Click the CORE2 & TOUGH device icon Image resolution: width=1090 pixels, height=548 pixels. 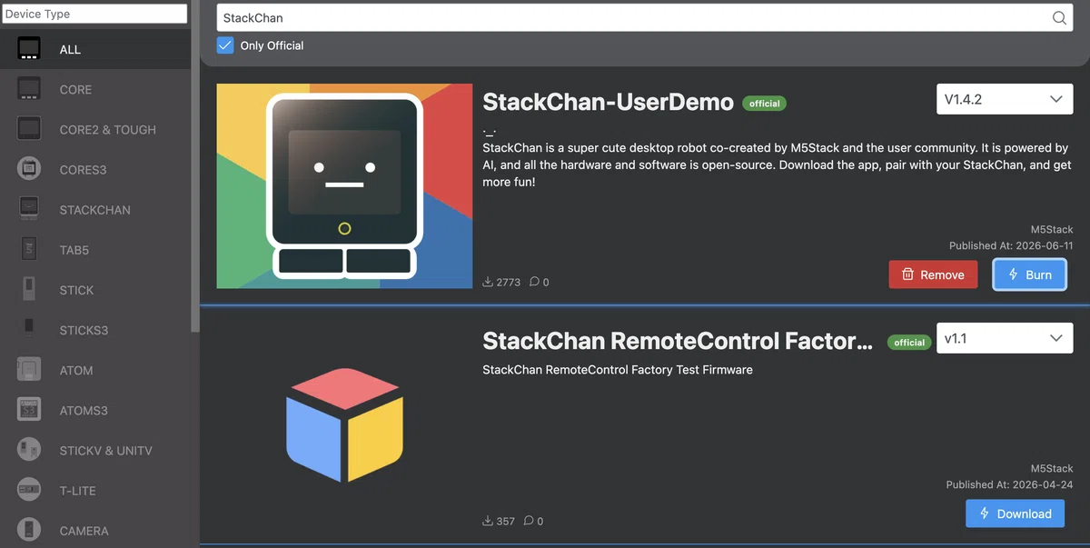pyautogui.click(x=29, y=129)
